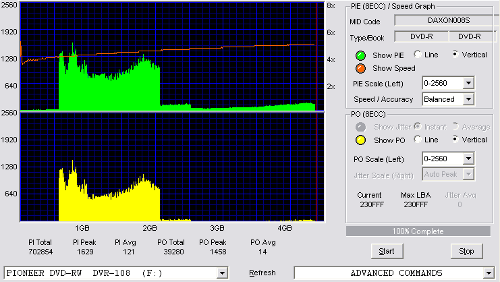Viewport: 500px width, 282px height.
Task: Expand the ADVANCED COMMANDS dropdown arrow
Action: (489, 273)
